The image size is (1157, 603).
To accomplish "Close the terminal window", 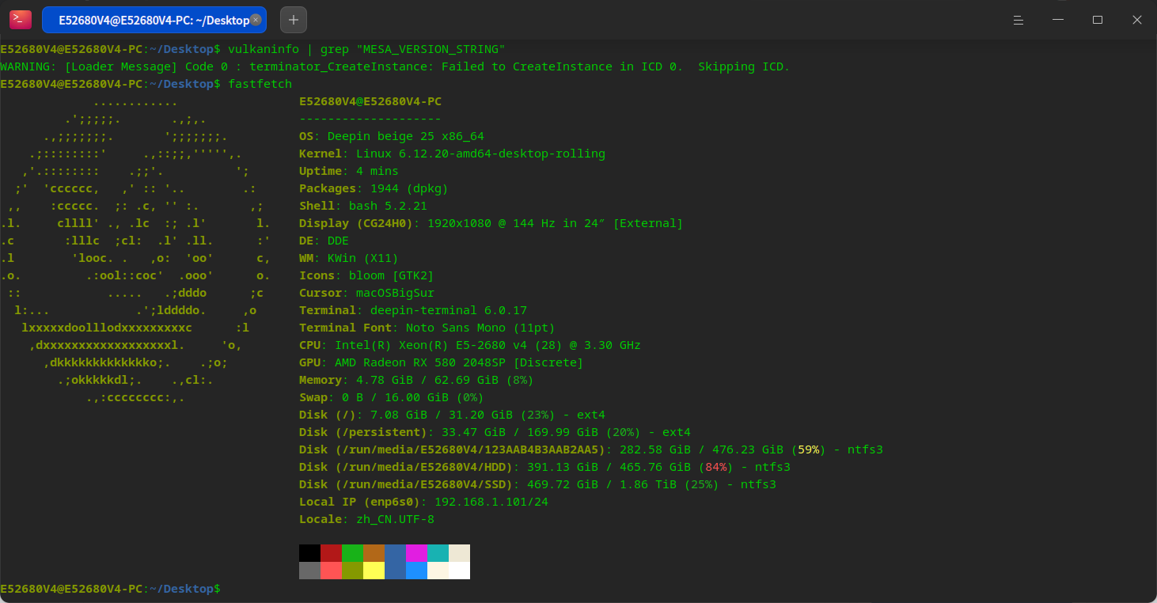I will coord(1137,20).
